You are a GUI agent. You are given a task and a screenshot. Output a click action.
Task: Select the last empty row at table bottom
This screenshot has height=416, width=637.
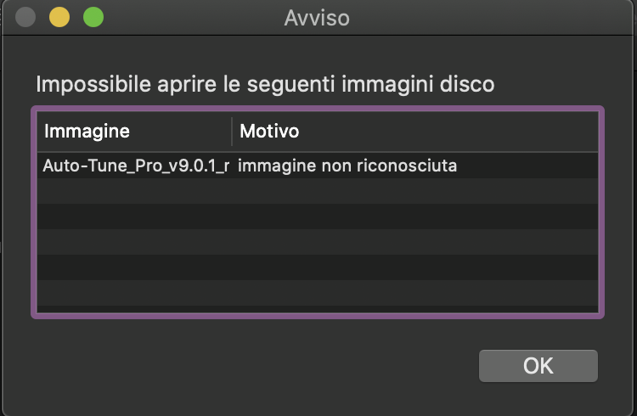click(x=318, y=293)
